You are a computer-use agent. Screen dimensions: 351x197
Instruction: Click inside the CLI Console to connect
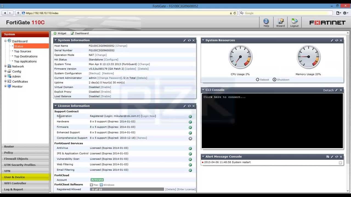click(272, 121)
